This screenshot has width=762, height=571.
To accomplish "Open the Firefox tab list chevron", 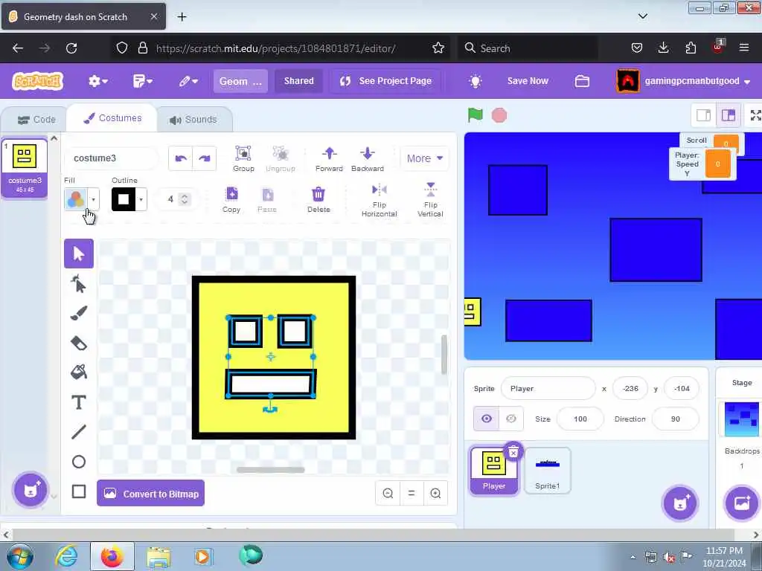I will click(642, 16).
